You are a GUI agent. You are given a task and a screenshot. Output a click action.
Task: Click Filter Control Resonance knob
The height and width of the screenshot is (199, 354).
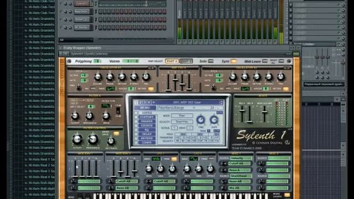pos(93,139)
